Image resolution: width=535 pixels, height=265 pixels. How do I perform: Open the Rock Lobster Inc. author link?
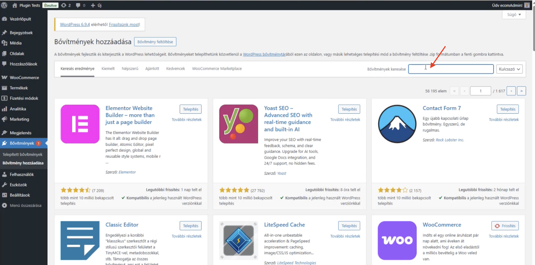tap(450, 140)
